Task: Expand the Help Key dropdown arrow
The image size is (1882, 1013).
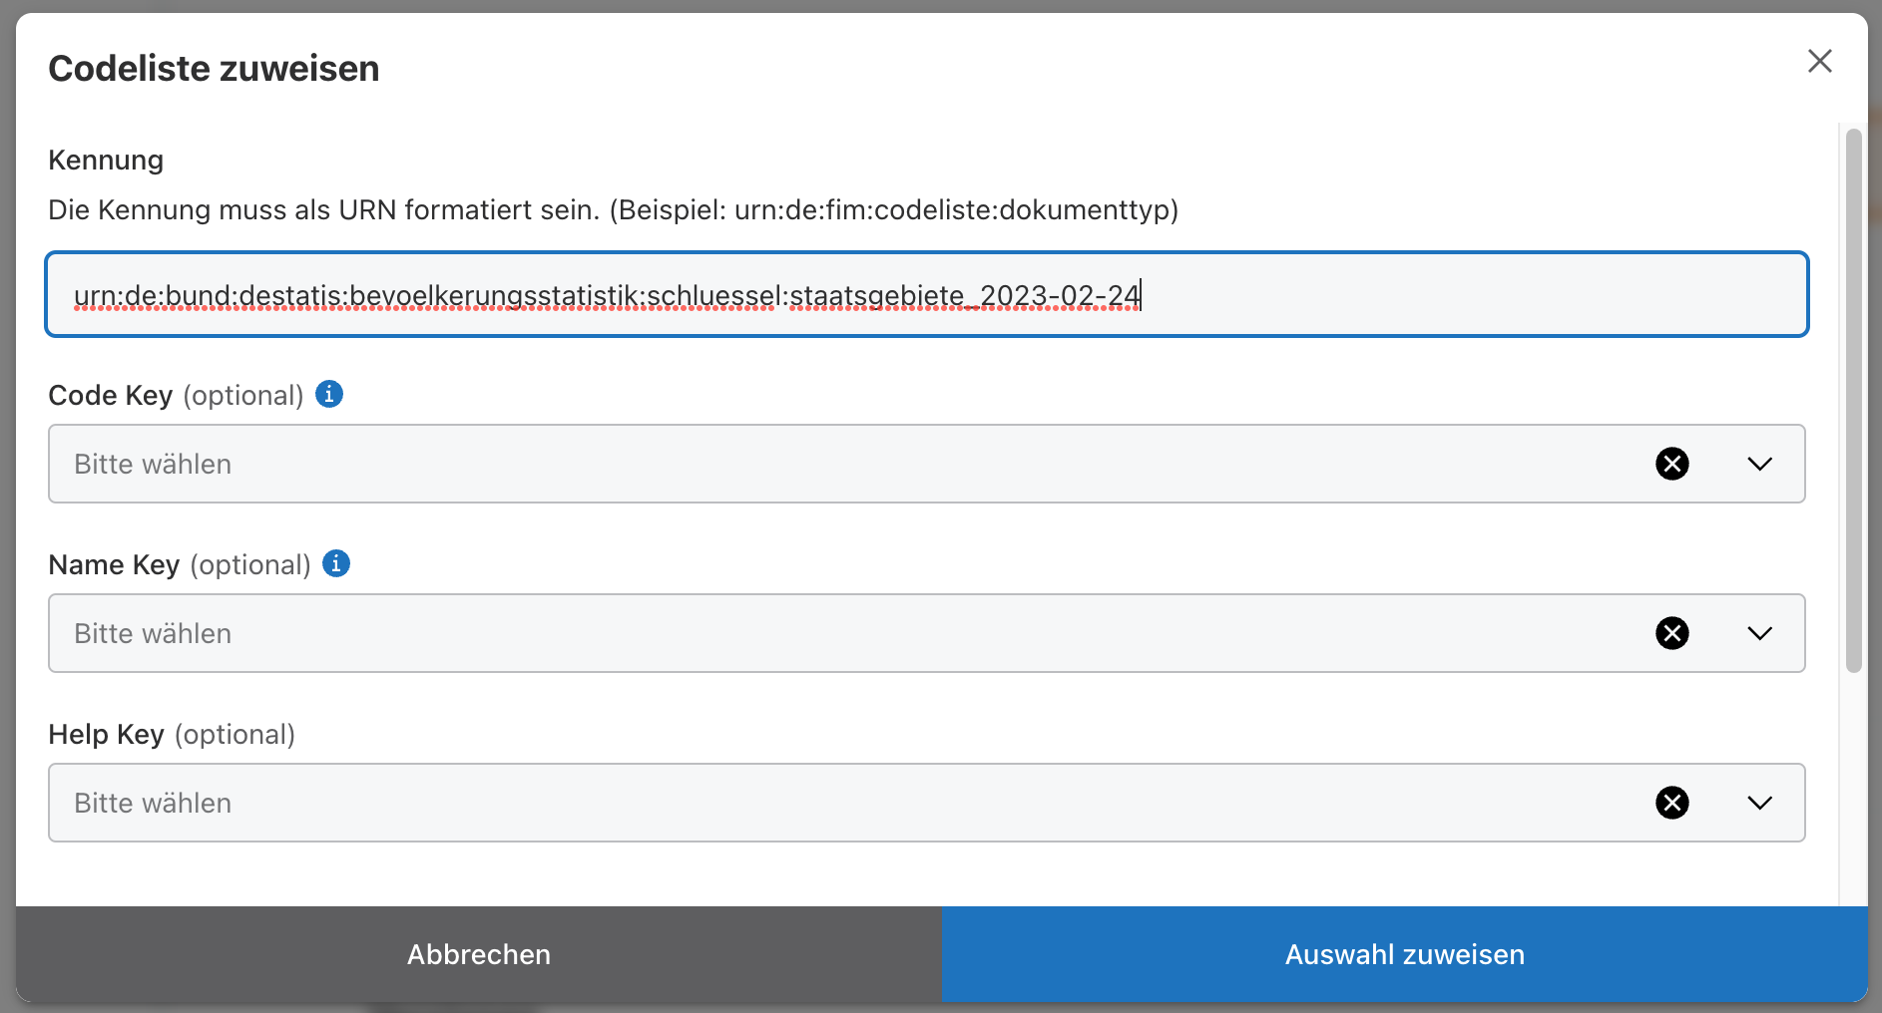Action: [x=1759, y=803]
